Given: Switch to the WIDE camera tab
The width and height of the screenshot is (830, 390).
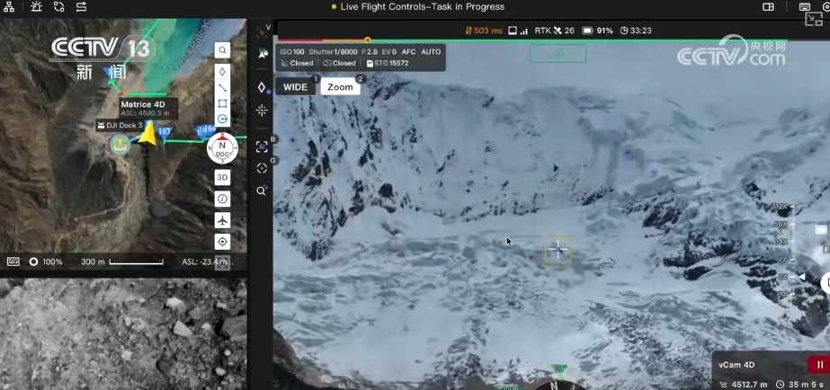Looking at the screenshot, I should [295, 87].
